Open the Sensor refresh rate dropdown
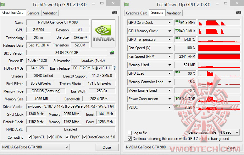The height and width of the screenshot is (155, 244). coord(229,132)
